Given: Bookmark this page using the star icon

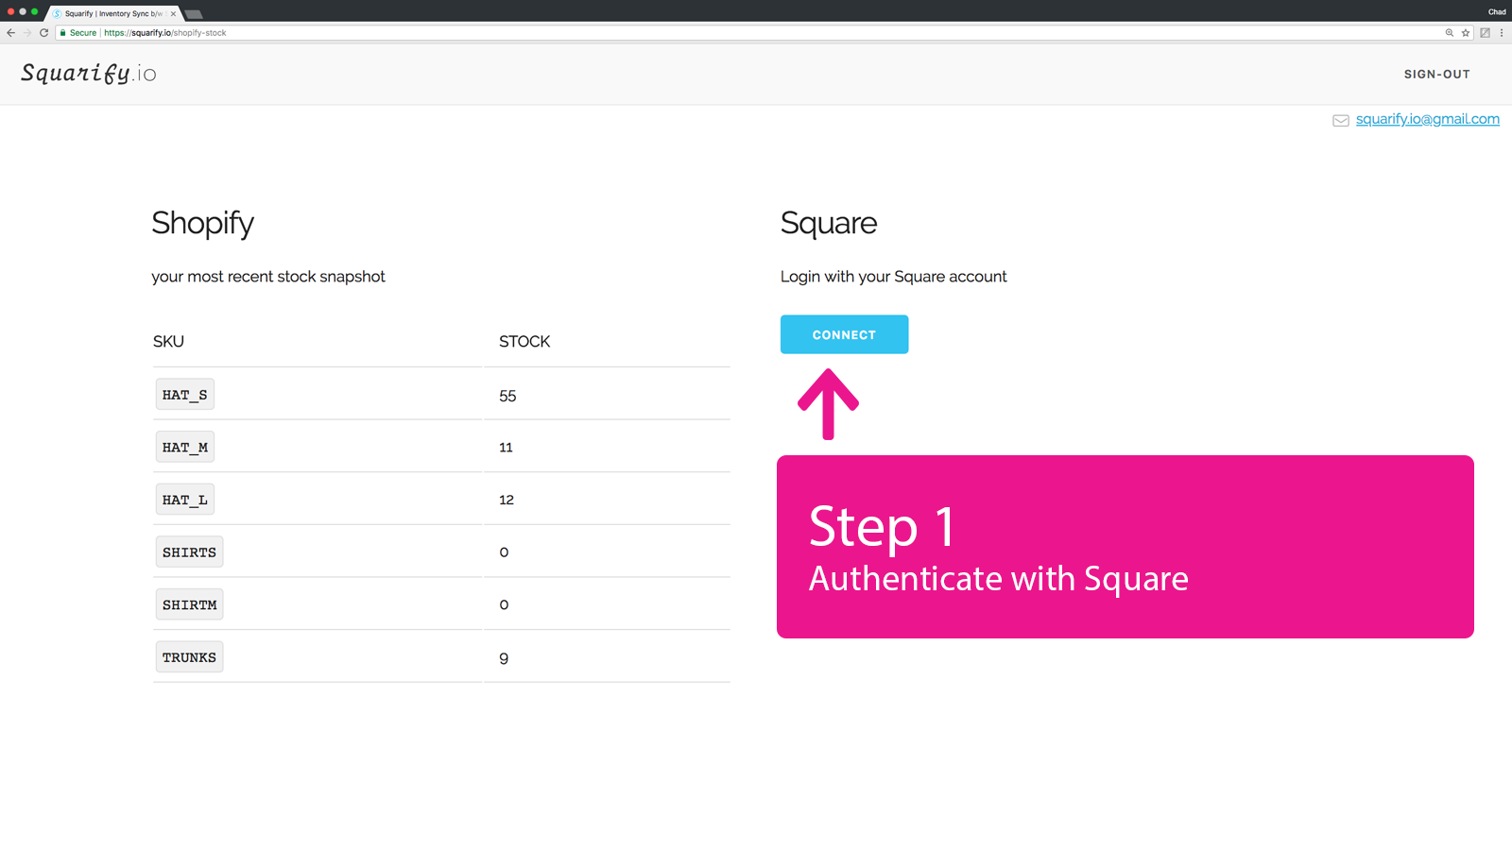Looking at the screenshot, I should click(1465, 32).
